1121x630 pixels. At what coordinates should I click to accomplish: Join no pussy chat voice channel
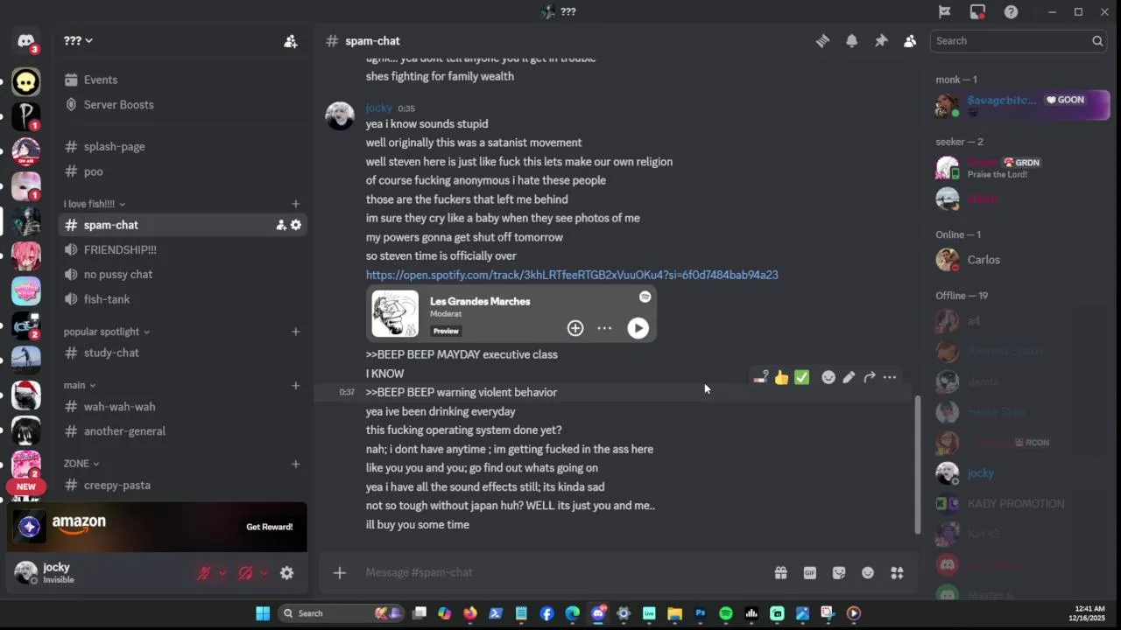pos(182,274)
